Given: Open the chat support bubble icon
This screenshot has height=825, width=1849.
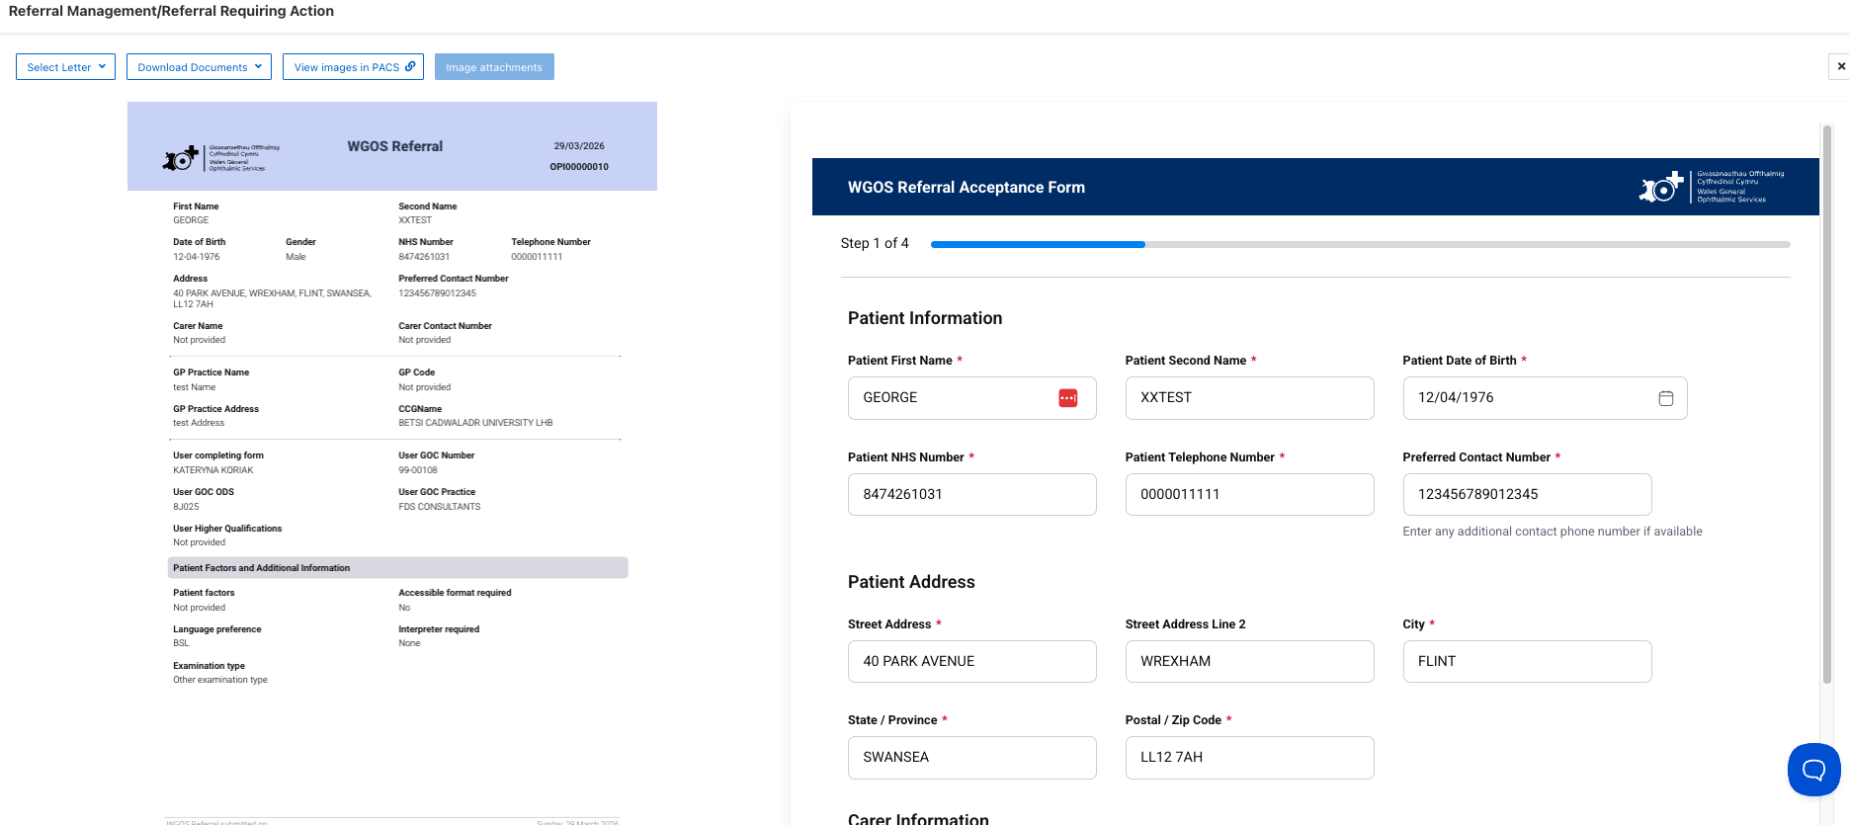Looking at the screenshot, I should pyautogui.click(x=1813, y=770).
